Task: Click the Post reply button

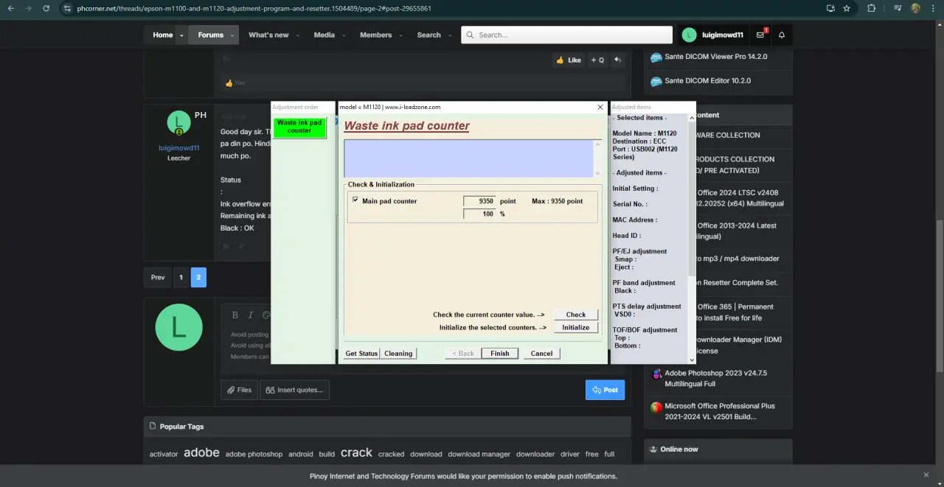Action: [x=605, y=390]
